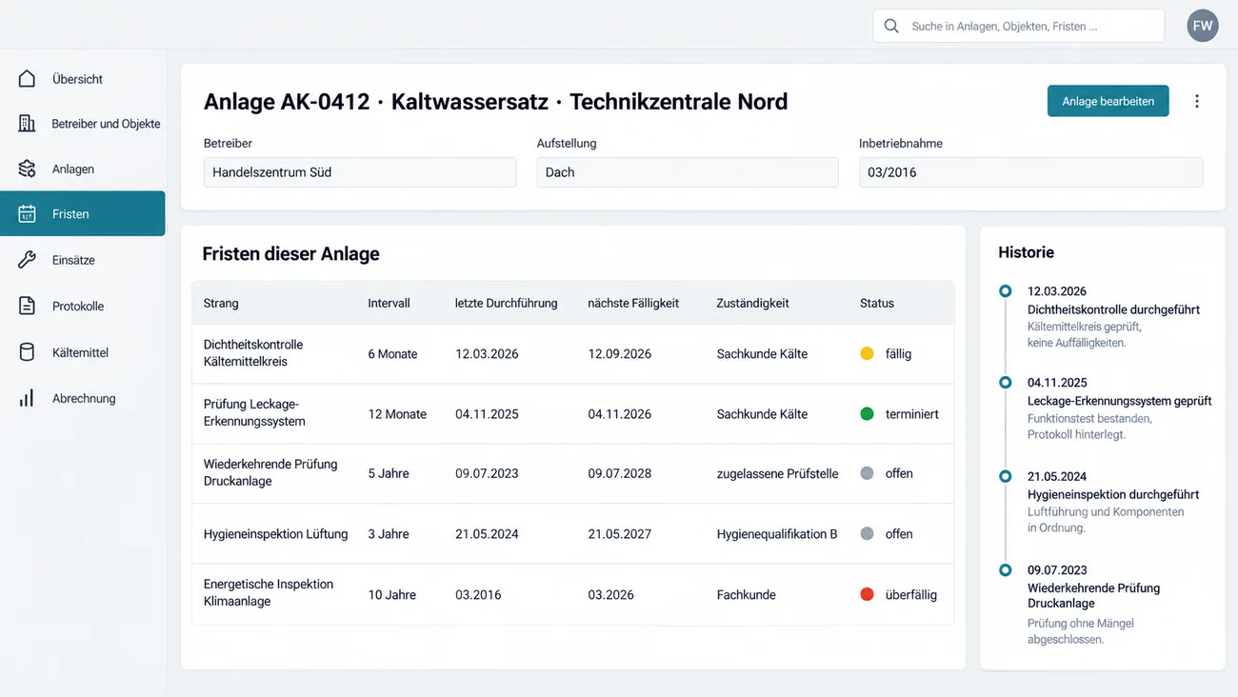Click the nächste Fälligkeit column header
The width and height of the screenshot is (1238, 697).
[x=633, y=303]
